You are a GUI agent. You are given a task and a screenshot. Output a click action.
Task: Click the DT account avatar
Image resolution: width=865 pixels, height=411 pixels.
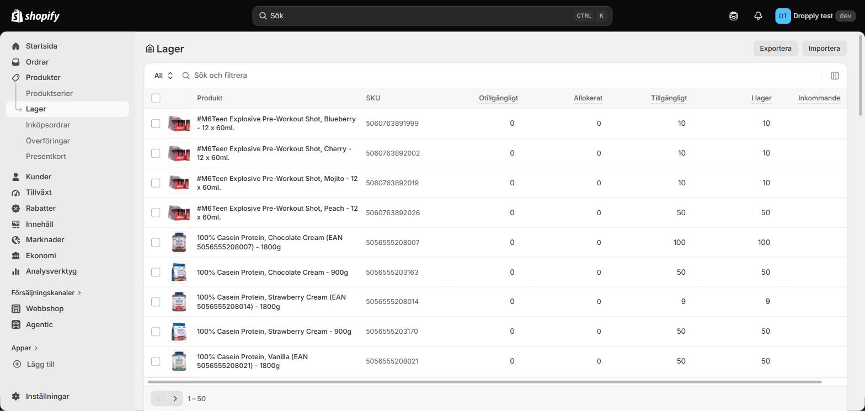tap(783, 16)
